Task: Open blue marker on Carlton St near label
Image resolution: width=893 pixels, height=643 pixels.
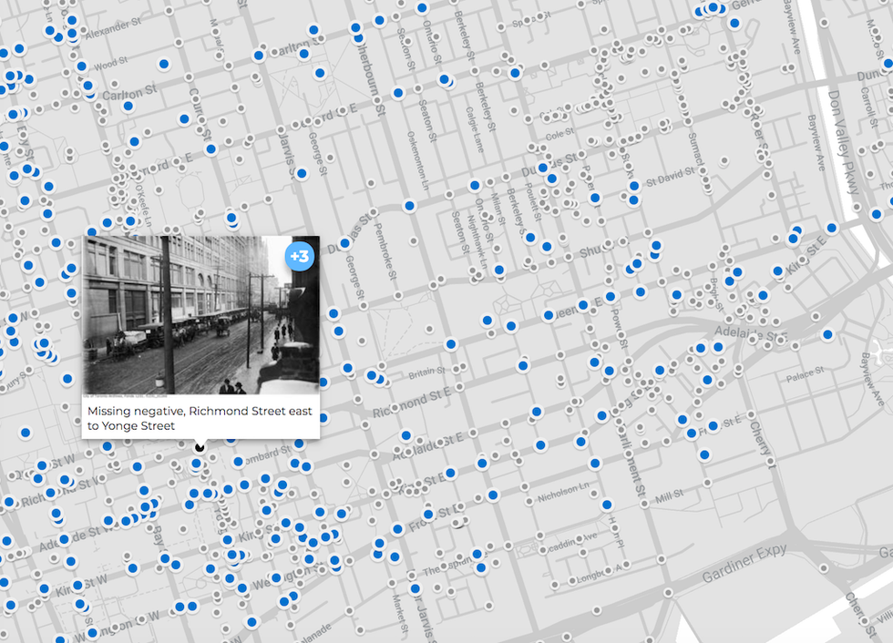Action: click(x=128, y=107)
